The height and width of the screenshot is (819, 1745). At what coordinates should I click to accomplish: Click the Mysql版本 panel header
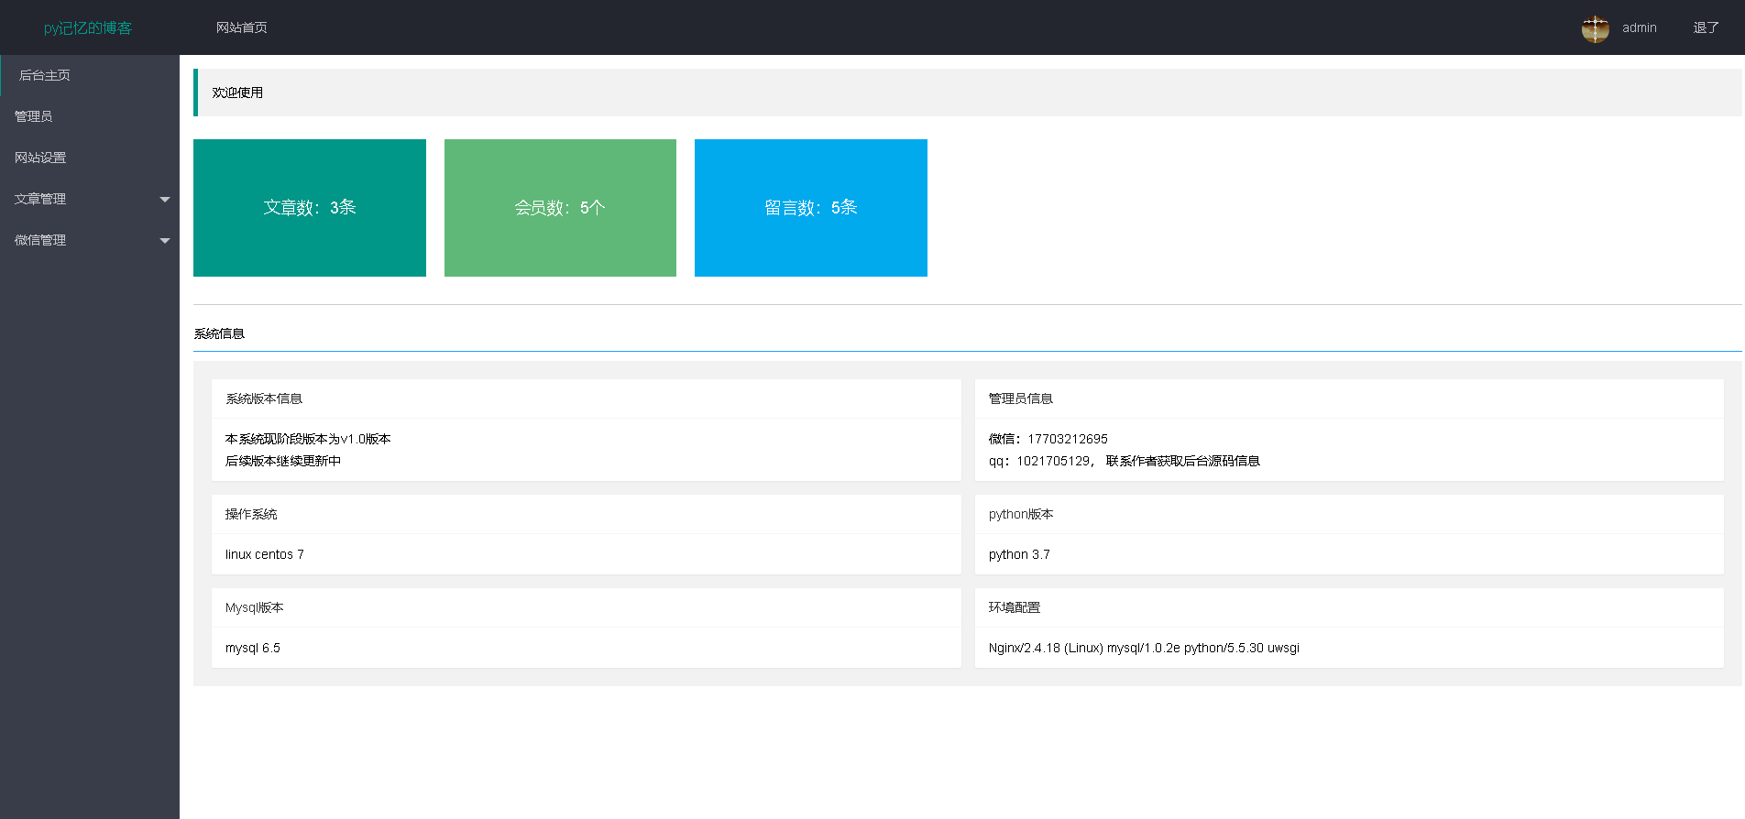tap(587, 607)
